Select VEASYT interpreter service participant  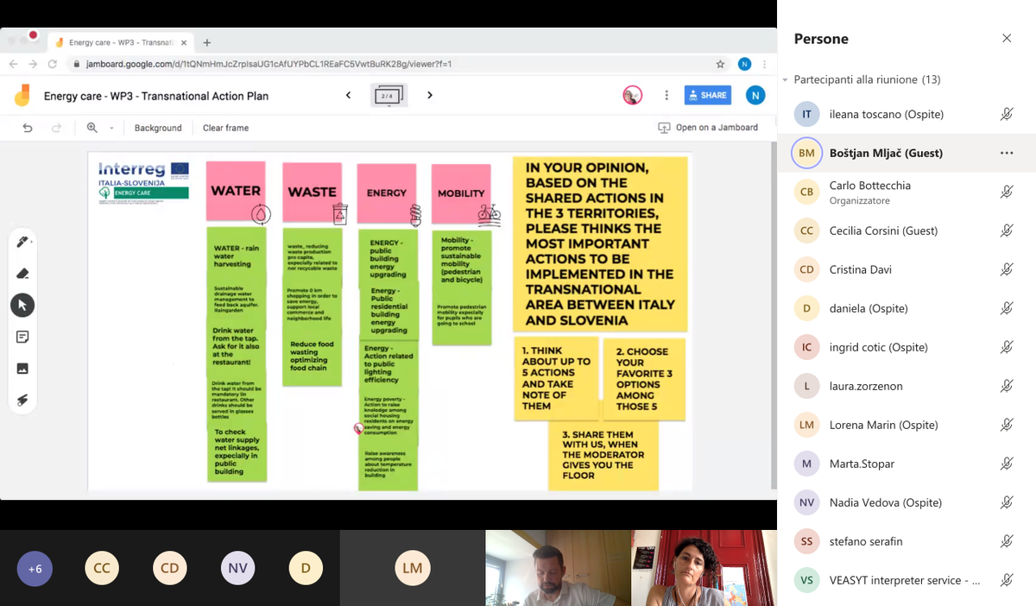coord(906,580)
